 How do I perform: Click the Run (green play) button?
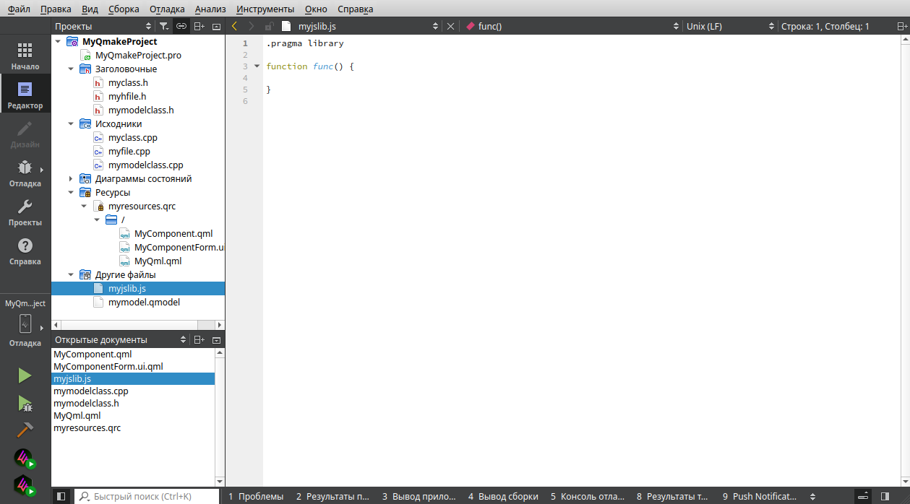[x=25, y=375]
